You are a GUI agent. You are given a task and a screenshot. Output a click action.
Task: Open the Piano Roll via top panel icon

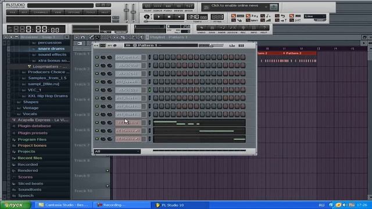coord(168,6)
